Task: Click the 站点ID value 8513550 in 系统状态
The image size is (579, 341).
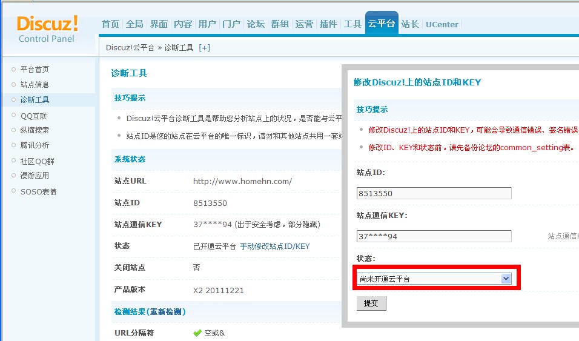Action: [x=210, y=203]
